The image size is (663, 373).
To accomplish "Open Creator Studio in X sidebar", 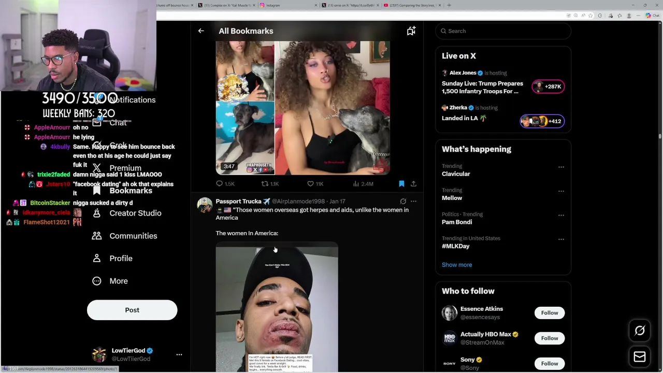I will click(x=127, y=213).
